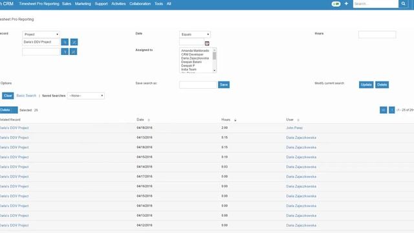Open Daria Zajaczkowska link in the 04/12/2016 row
Screen dimensions: 414x233
pyautogui.click(x=301, y=225)
